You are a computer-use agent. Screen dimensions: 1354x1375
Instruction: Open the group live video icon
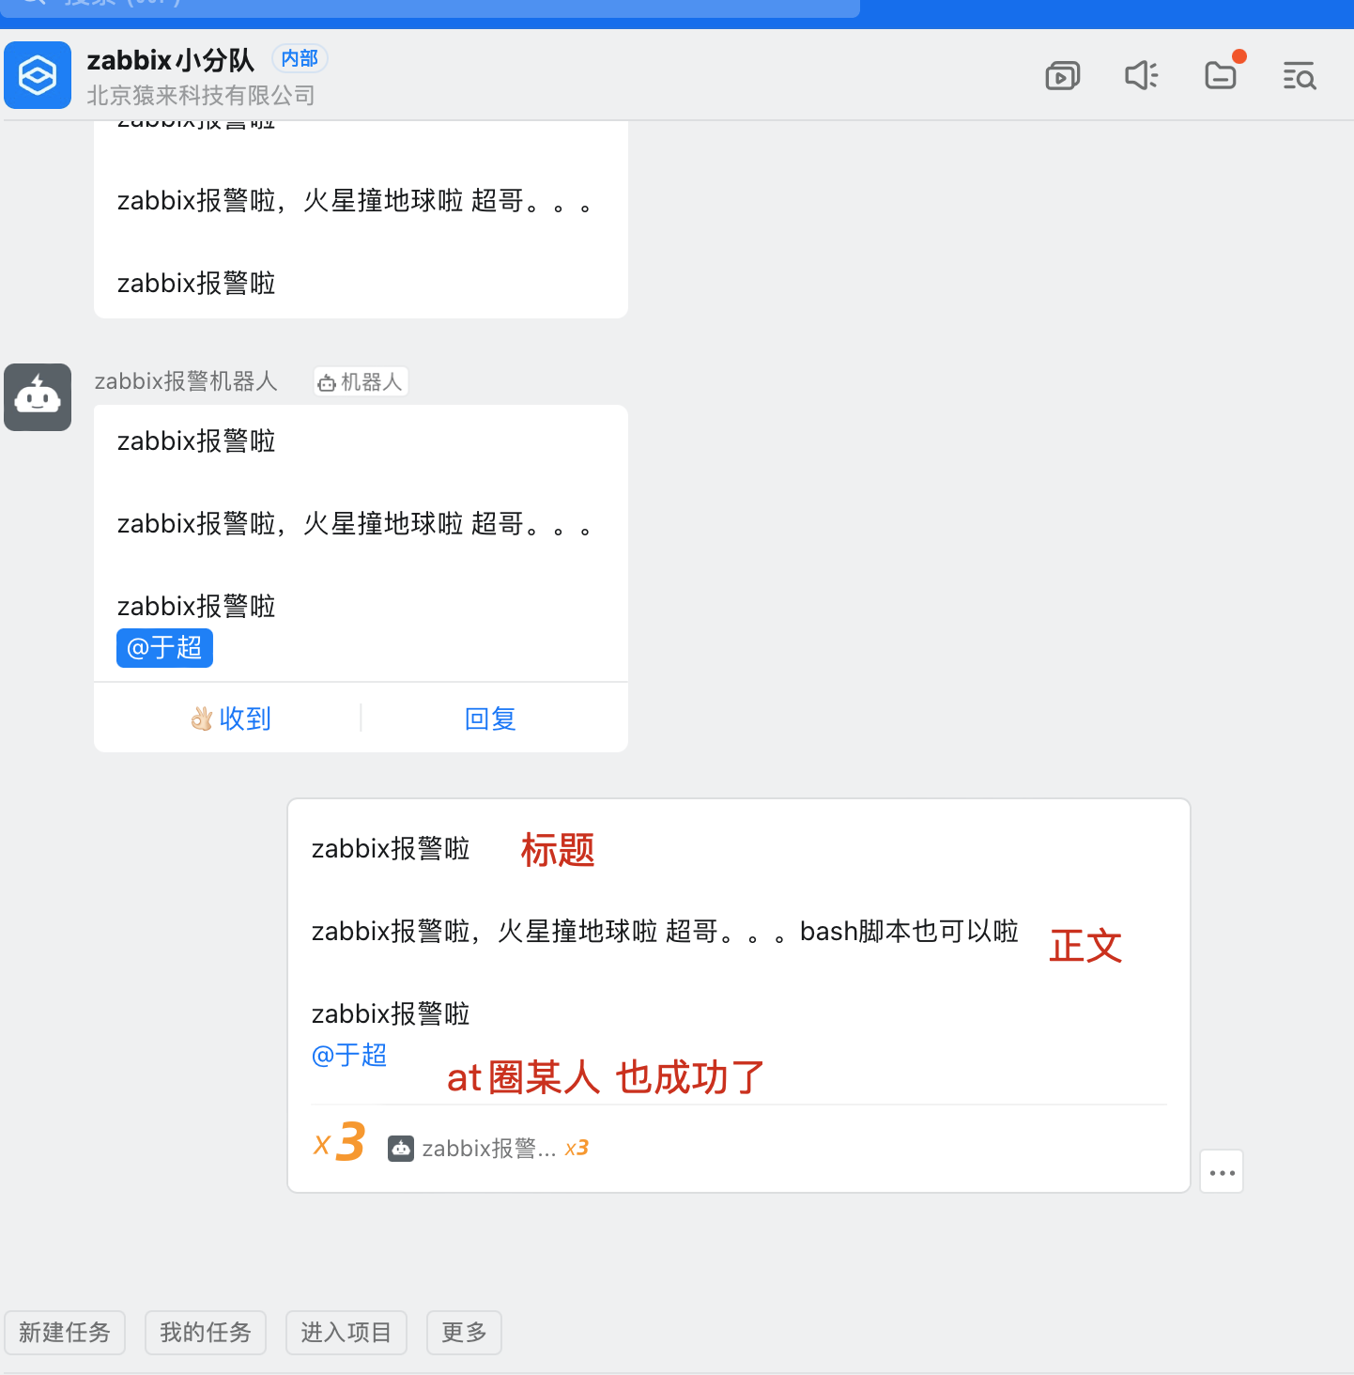click(1062, 75)
